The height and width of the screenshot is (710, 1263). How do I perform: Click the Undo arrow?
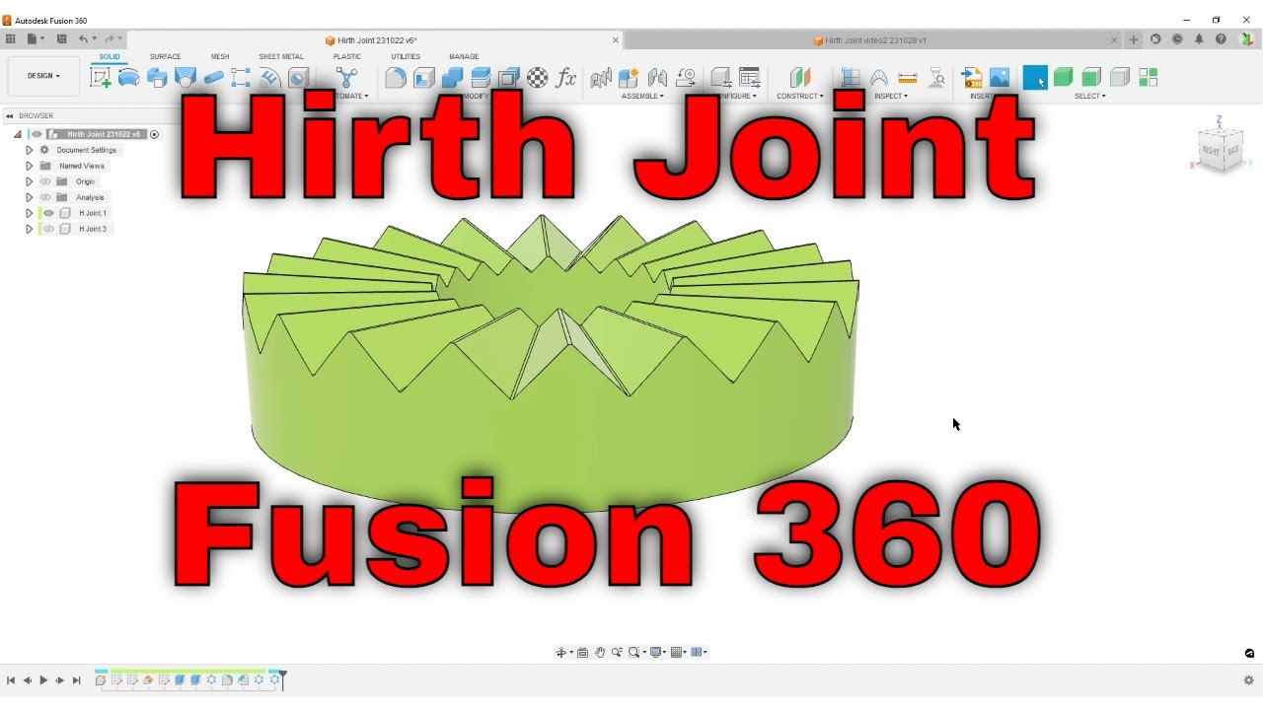coord(83,38)
